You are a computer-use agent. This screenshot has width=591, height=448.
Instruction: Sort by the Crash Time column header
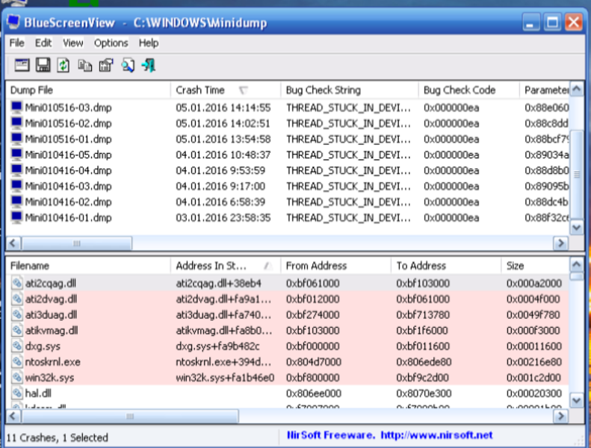pos(226,90)
